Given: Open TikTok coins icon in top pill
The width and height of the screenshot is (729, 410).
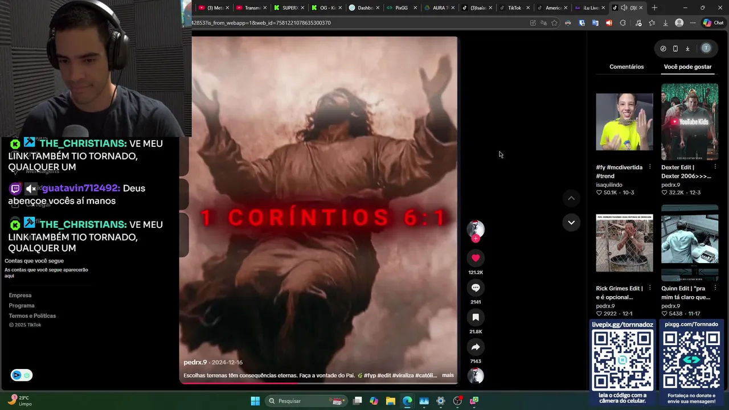Looking at the screenshot, I should pyautogui.click(x=663, y=48).
